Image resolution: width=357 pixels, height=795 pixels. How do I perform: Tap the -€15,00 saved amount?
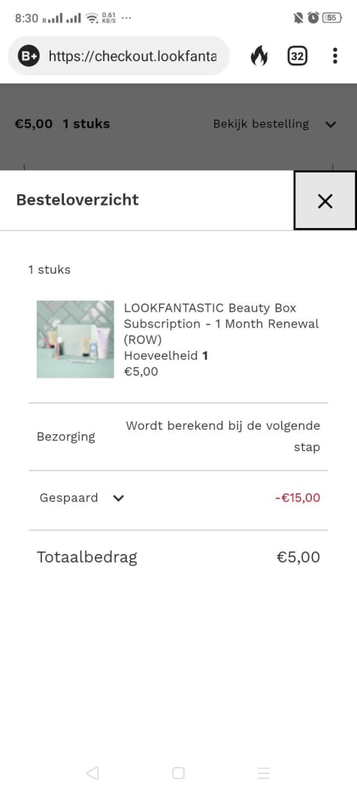pyautogui.click(x=298, y=498)
